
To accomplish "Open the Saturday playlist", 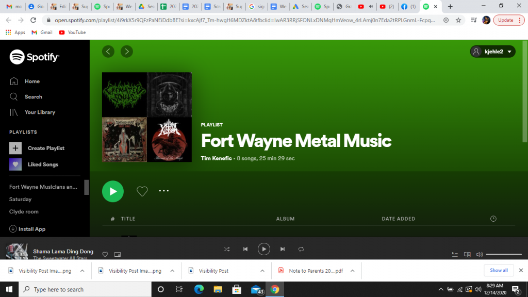I will click(x=20, y=200).
